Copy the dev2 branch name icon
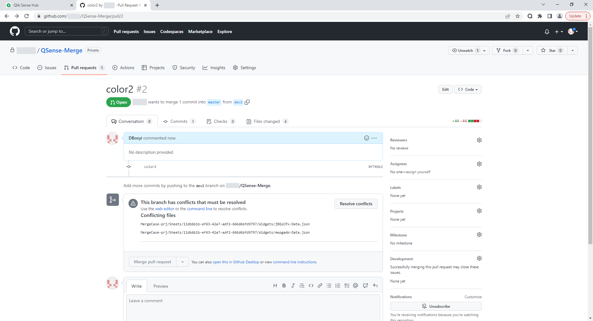Viewport: 593px width, 321px height. pyautogui.click(x=247, y=102)
